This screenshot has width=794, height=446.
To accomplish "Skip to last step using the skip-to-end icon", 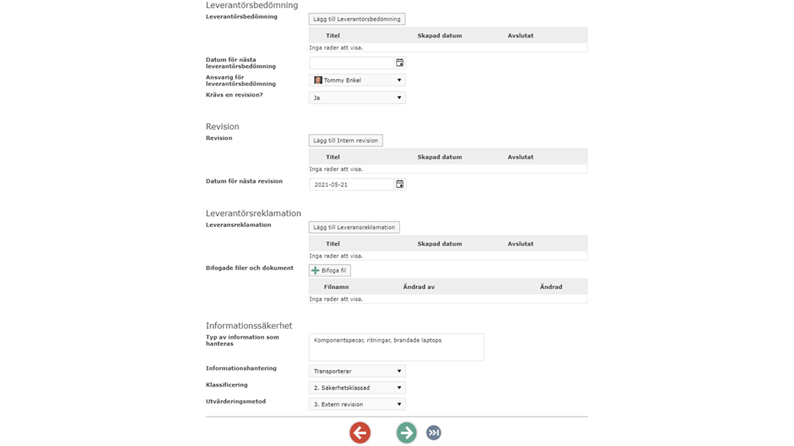I will (434, 433).
